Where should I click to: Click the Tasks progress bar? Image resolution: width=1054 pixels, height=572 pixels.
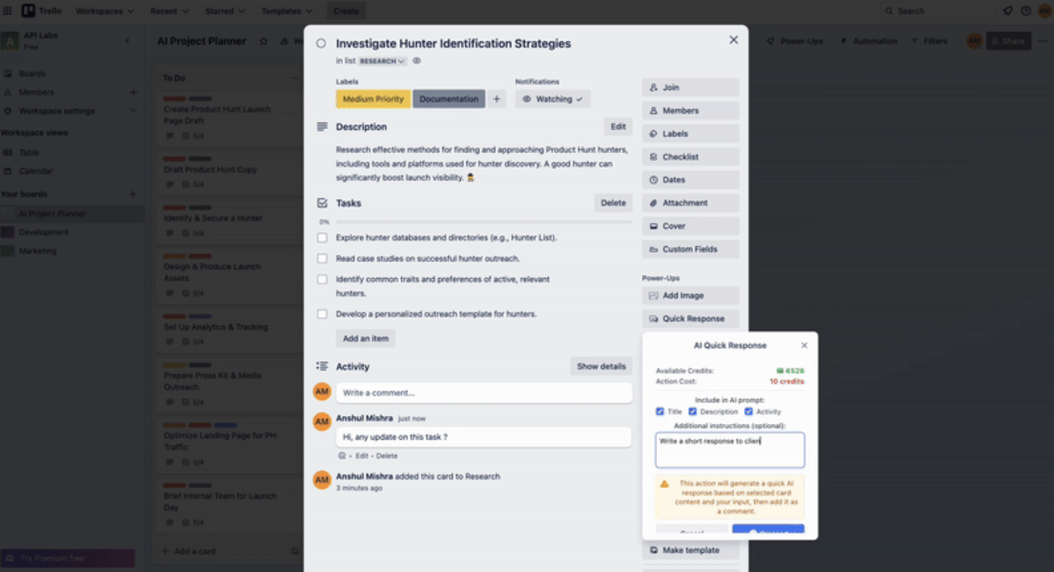tap(484, 222)
